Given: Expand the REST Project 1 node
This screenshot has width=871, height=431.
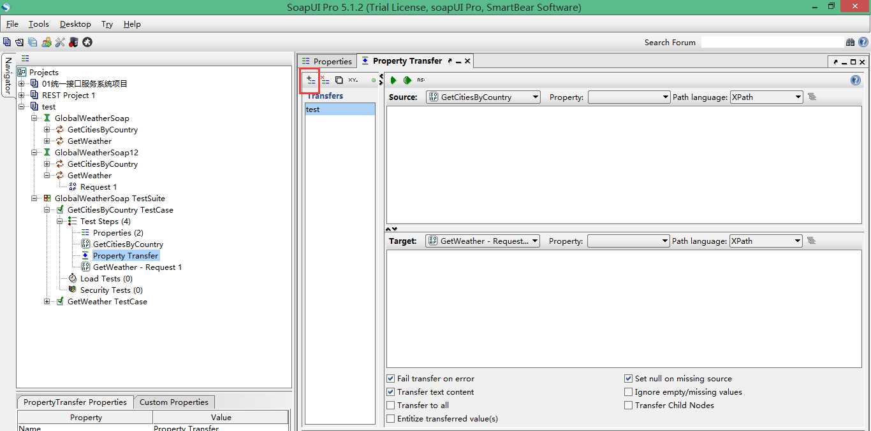Looking at the screenshot, I should click(22, 95).
